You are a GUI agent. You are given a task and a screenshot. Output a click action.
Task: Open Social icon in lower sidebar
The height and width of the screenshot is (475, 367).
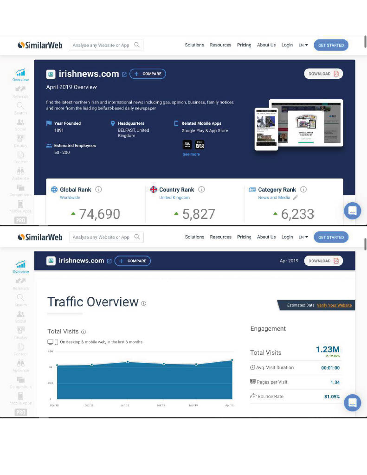[20, 314]
